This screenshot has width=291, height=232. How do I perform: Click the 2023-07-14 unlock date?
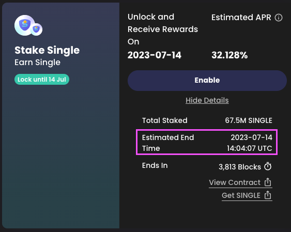point(155,55)
